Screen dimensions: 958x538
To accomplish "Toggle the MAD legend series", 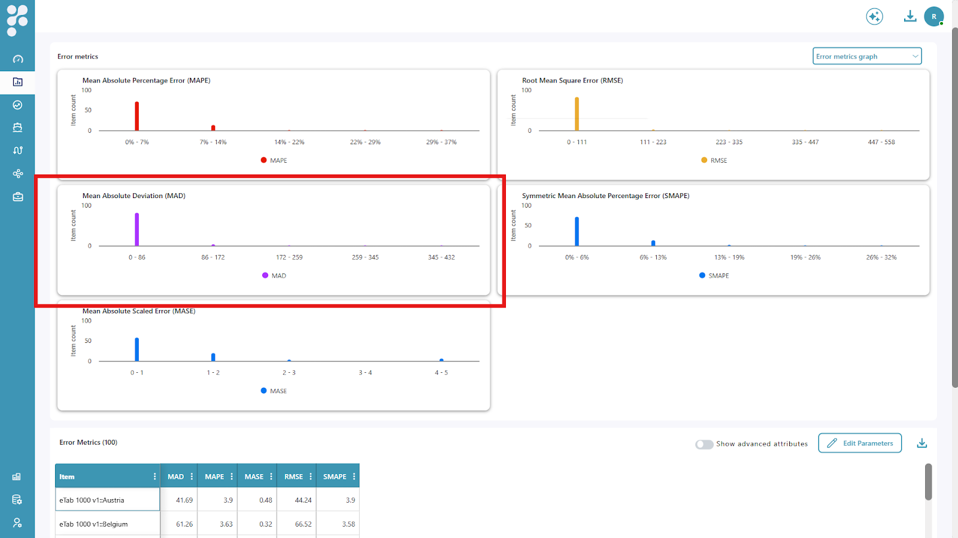I will click(274, 276).
